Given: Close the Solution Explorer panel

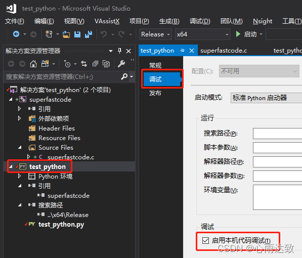Looking at the screenshot, I should [128, 51].
